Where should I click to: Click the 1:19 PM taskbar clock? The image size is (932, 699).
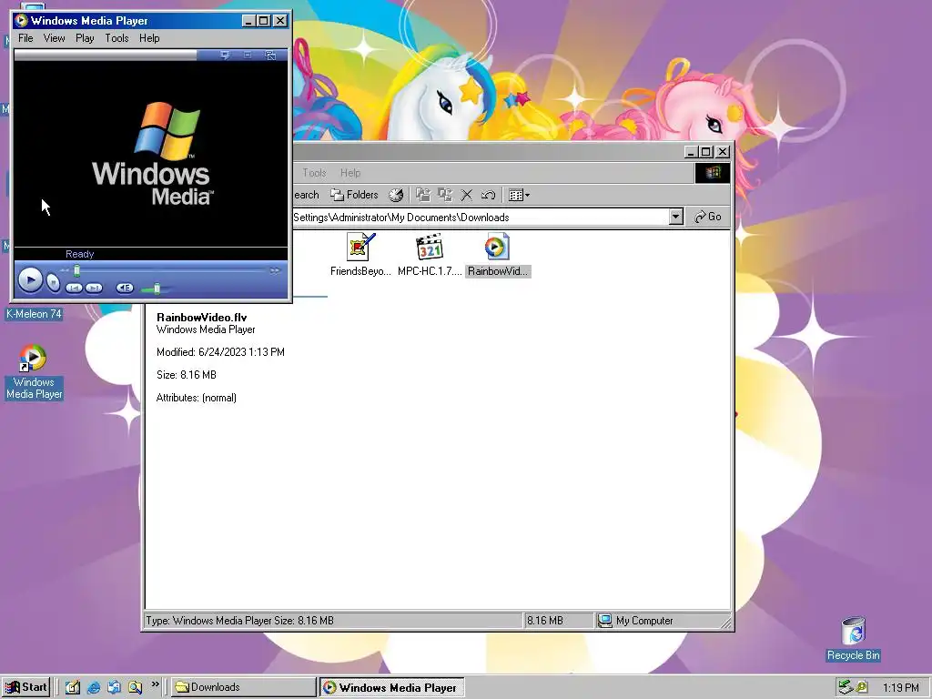[x=900, y=688]
